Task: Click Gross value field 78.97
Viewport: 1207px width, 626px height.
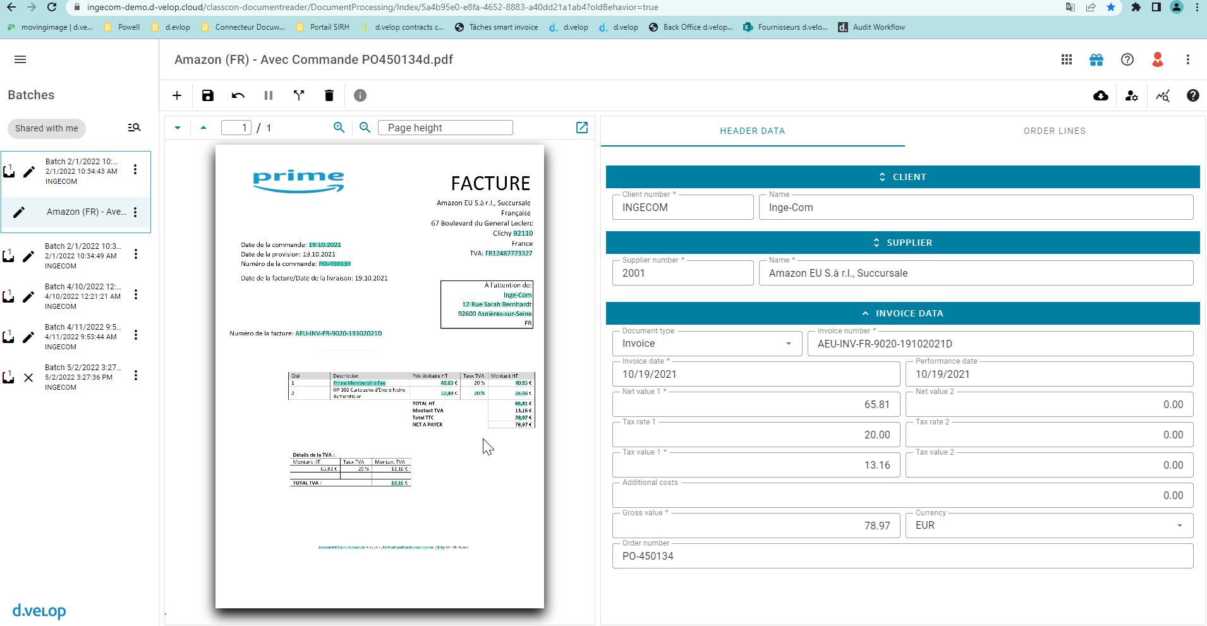Action: 756,526
